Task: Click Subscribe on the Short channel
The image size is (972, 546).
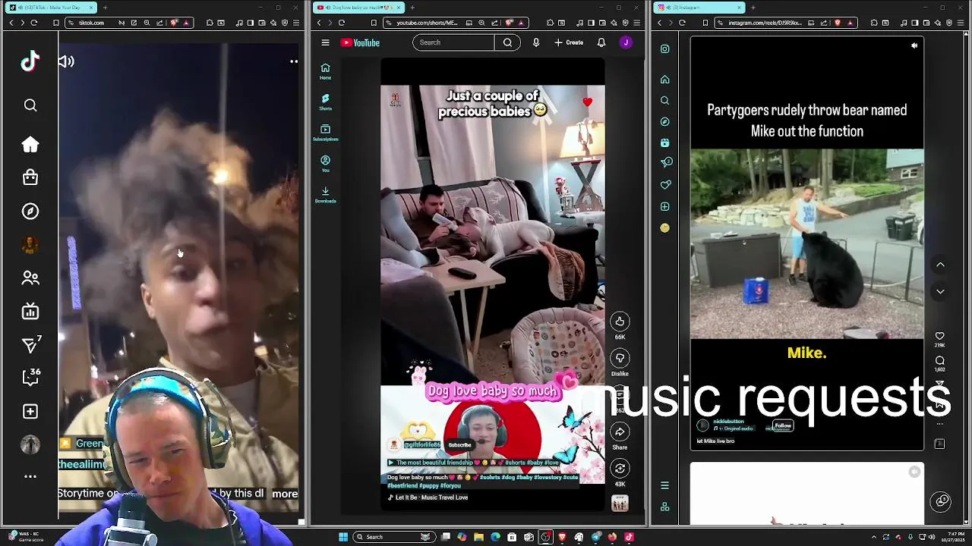Action: (x=459, y=445)
